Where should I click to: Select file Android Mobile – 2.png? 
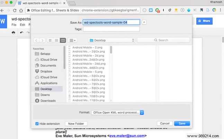(x=87, y=47)
